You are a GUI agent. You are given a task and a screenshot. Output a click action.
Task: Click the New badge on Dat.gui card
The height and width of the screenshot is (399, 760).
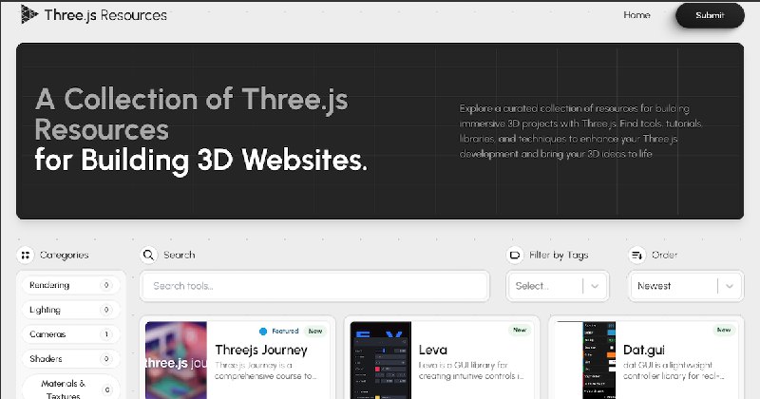point(724,331)
